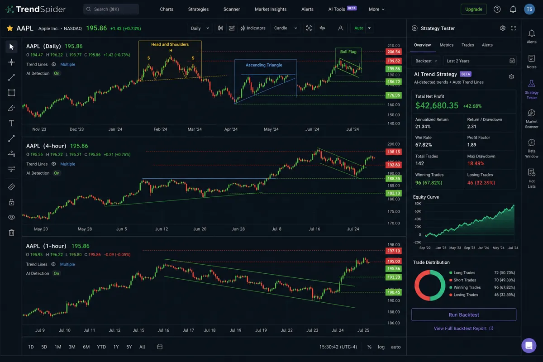Open the chart layout settings icon

[232, 28]
